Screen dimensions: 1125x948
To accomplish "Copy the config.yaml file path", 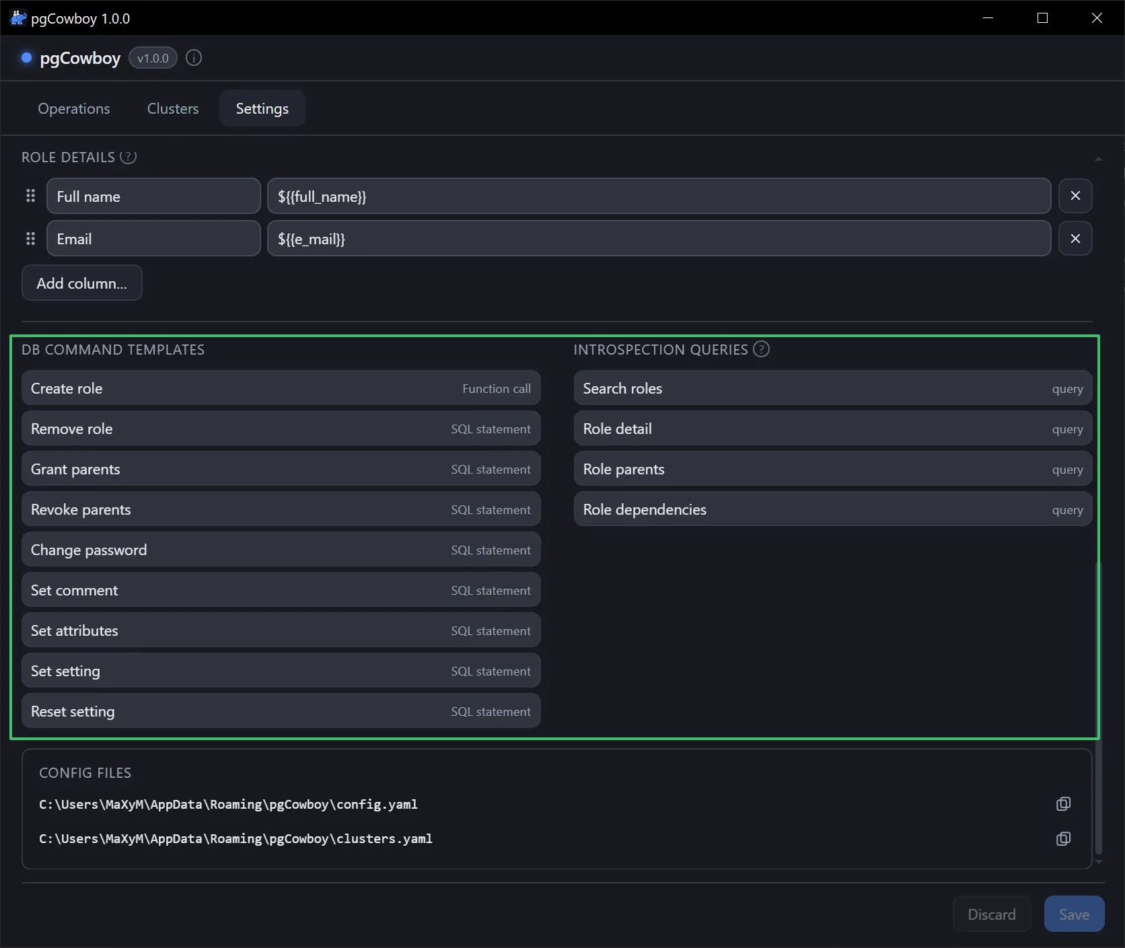I will (x=1063, y=804).
